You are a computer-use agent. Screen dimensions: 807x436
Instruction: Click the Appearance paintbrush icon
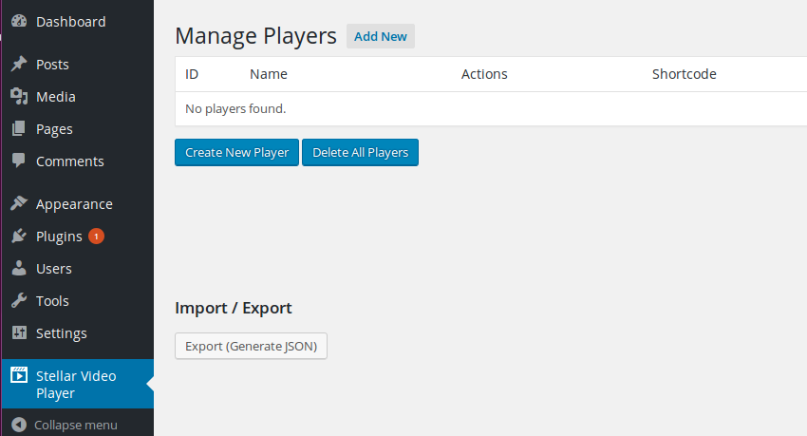pos(19,203)
